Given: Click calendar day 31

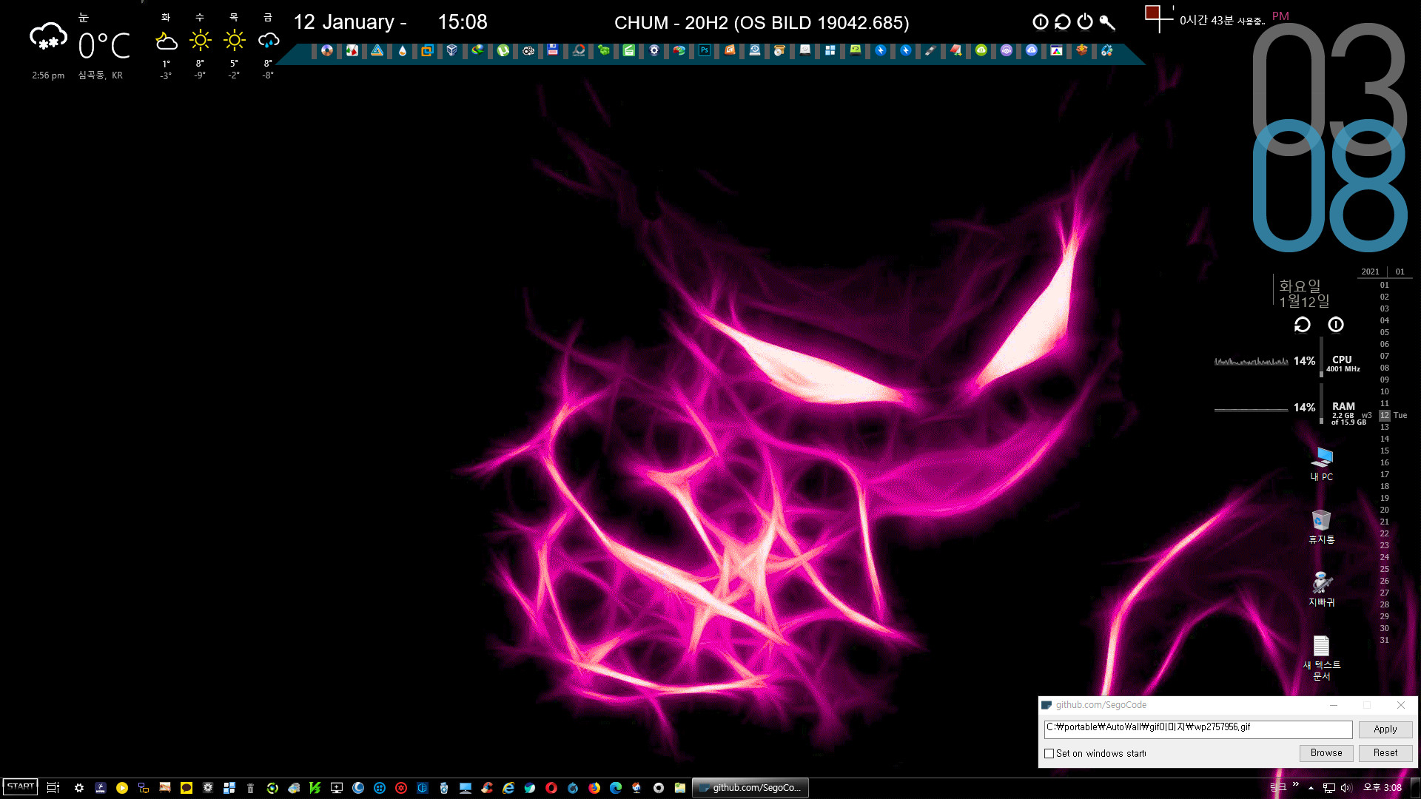Looking at the screenshot, I should click(x=1384, y=640).
